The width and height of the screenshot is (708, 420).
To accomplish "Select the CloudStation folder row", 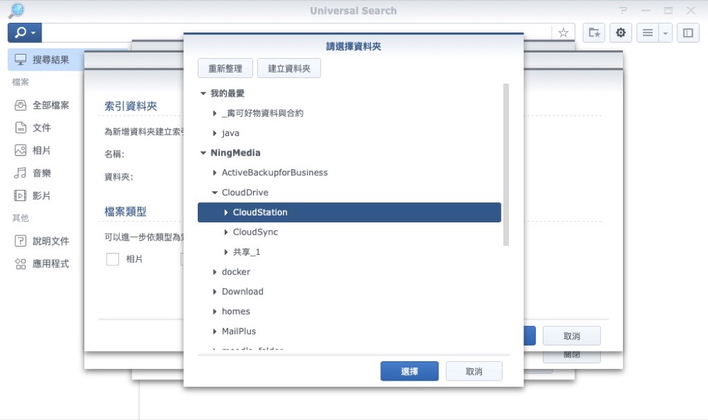I will pos(349,213).
